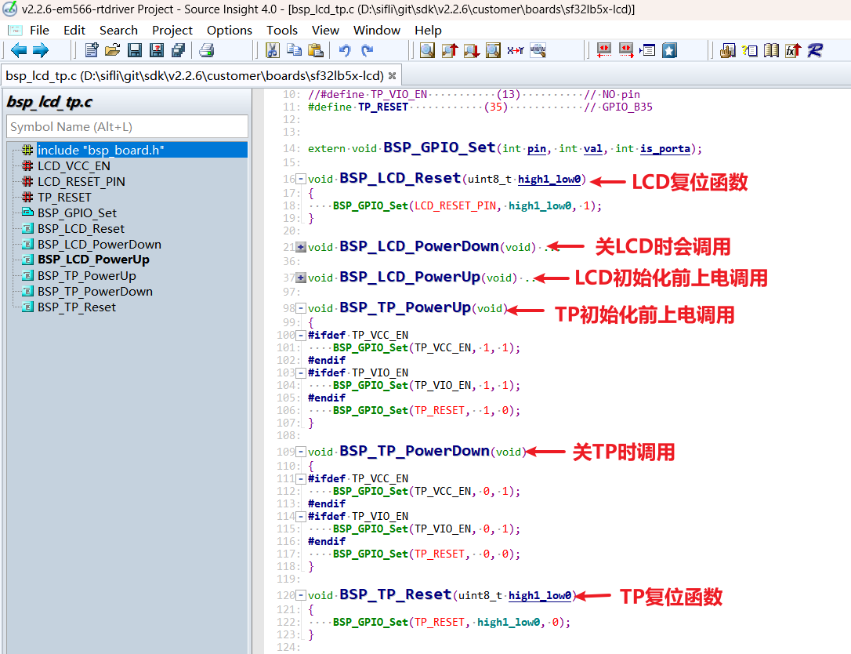851x654 pixels.
Task: Click the bookmark star icon
Action: pos(670,50)
